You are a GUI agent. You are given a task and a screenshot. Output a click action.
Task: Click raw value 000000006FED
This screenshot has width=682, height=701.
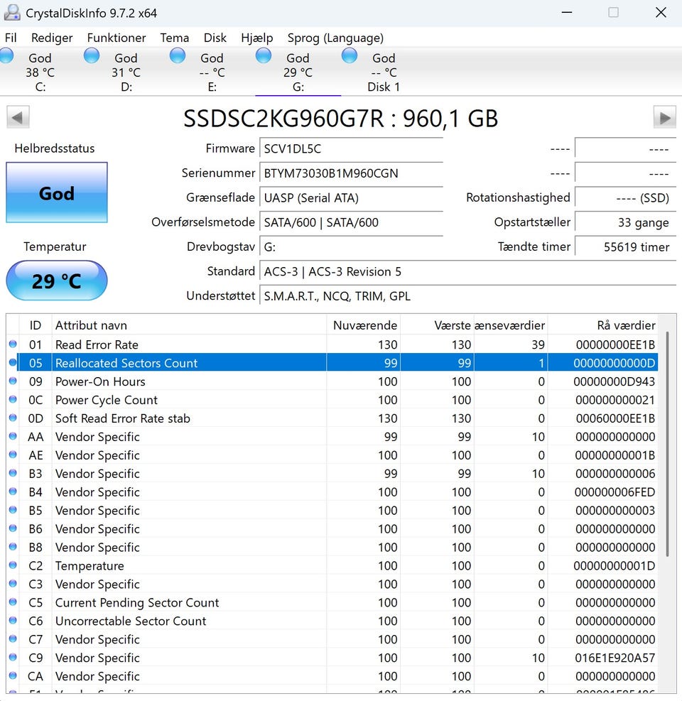(615, 492)
